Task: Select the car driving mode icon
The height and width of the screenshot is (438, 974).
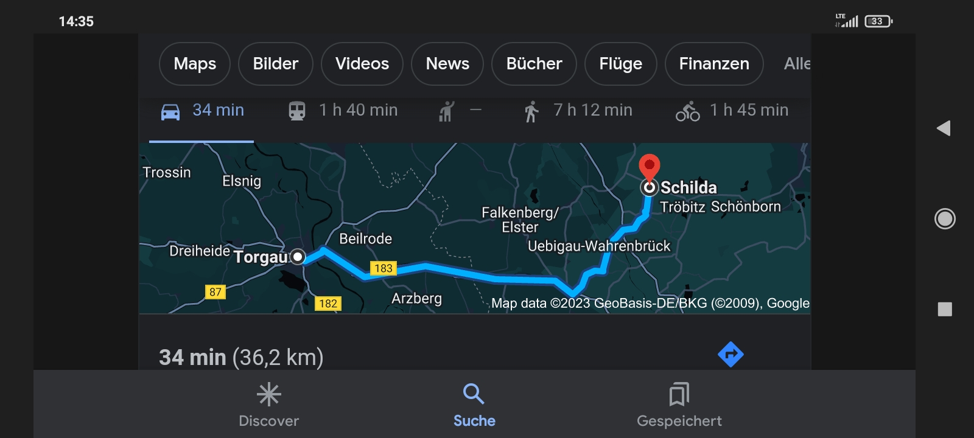Action: (x=170, y=112)
